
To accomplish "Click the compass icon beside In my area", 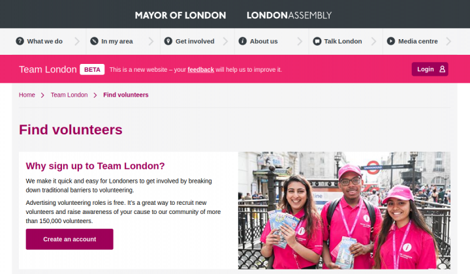I will [94, 41].
